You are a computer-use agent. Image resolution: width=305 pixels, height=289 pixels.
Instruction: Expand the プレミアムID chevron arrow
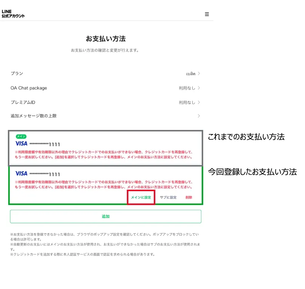click(x=199, y=102)
